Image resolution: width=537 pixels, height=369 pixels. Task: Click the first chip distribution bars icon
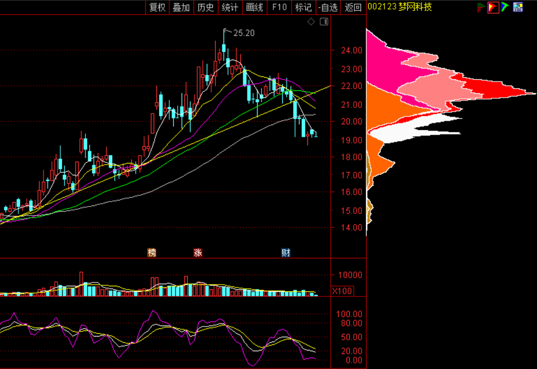click(481, 7)
